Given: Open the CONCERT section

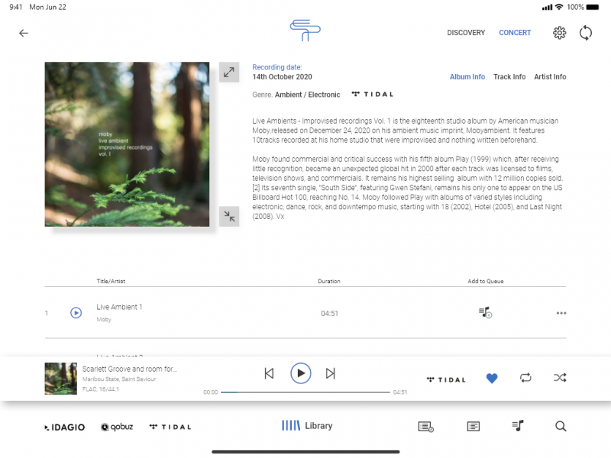Looking at the screenshot, I should (515, 33).
